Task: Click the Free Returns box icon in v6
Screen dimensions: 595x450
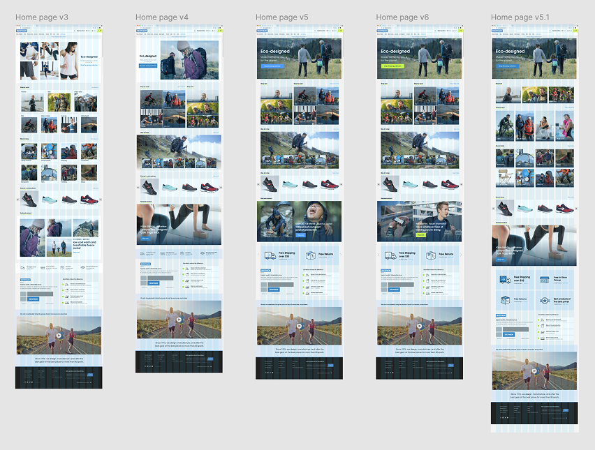Action: 431,255
